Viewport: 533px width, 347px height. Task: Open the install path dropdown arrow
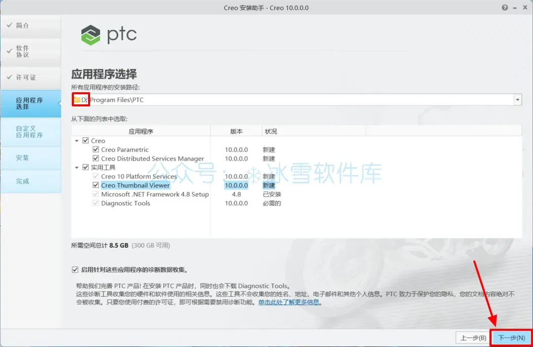tap(517, 100)
